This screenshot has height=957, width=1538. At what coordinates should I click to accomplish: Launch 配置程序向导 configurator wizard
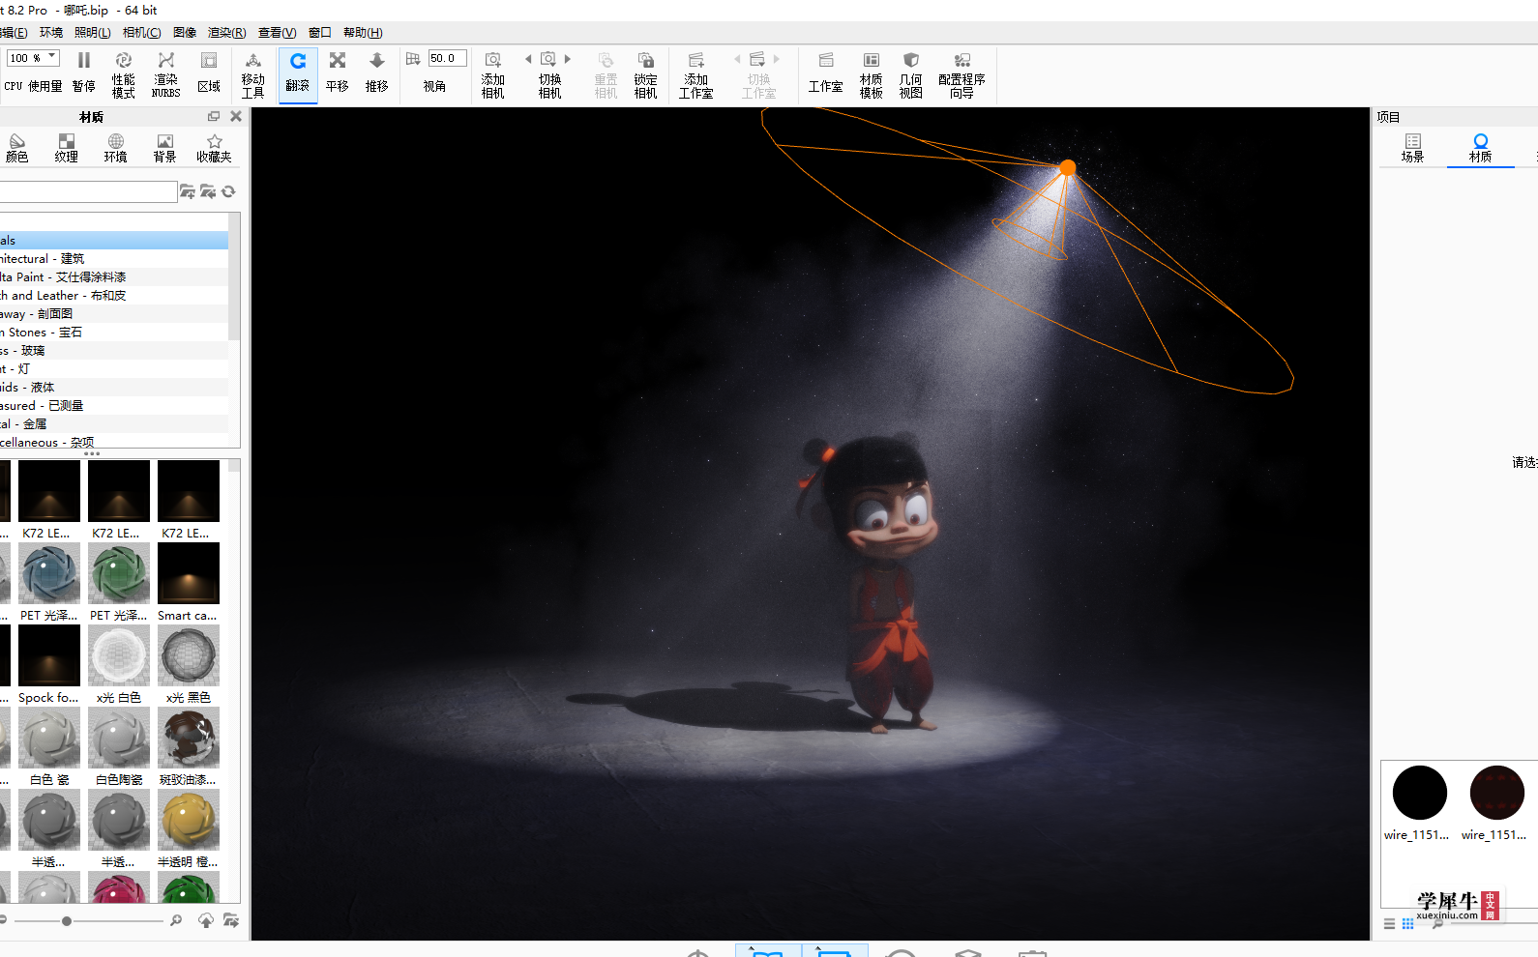(961, 73)
